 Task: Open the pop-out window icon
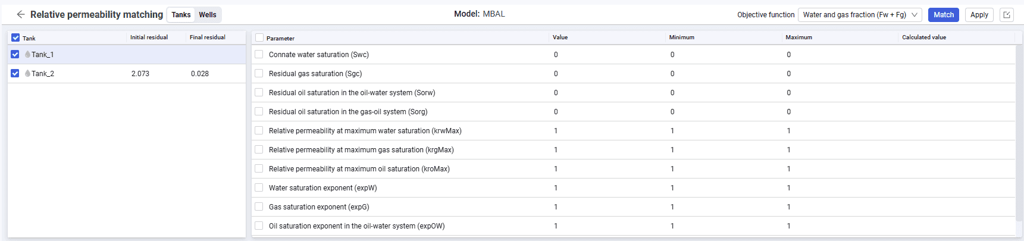click(1007, 15)
